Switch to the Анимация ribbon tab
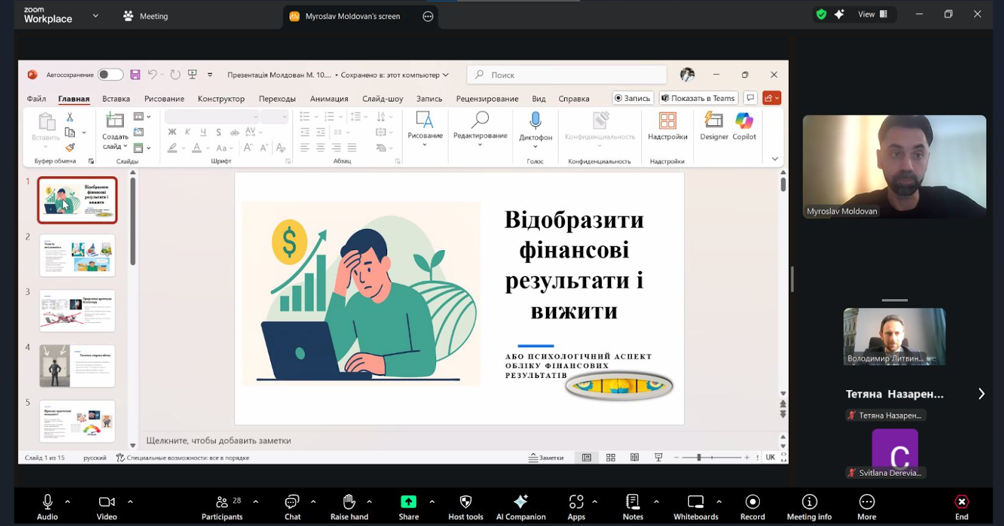The image size is (1004, 526). coord(329,98)
